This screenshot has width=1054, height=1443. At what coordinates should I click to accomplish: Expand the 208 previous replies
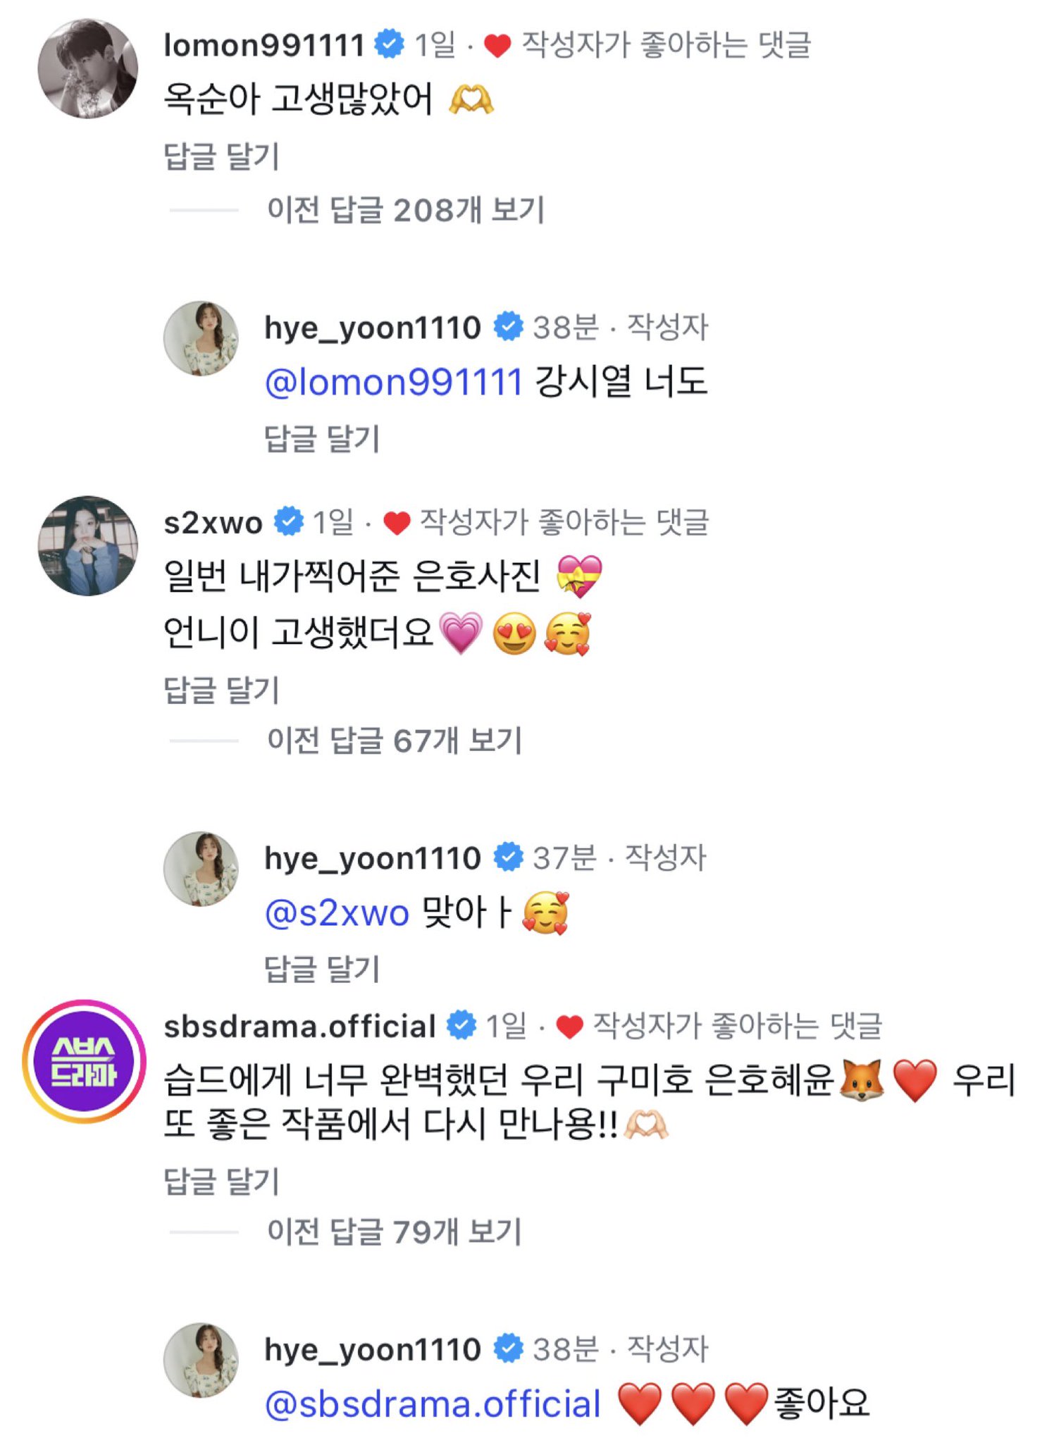pos(406,210)
